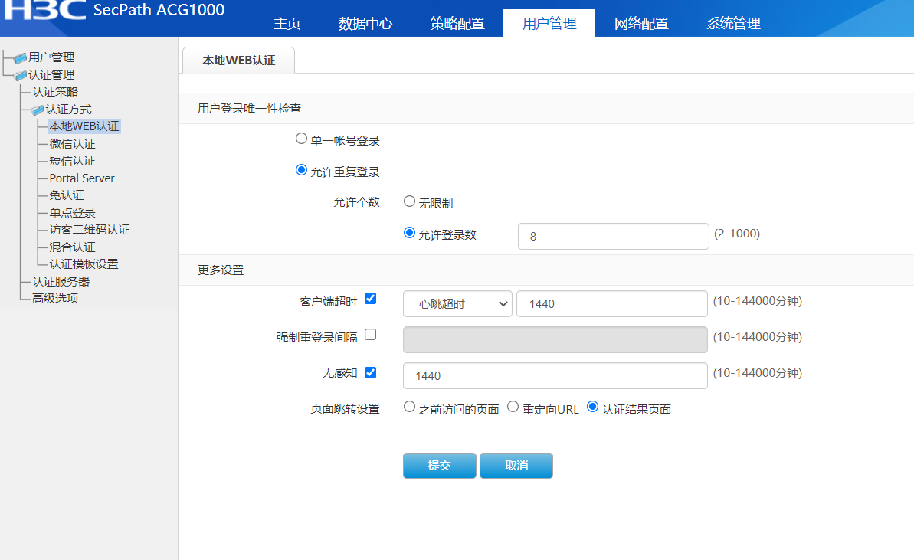
Task: Open 微信认证 in the sidebar tree
Action: [x=72, y=144]
